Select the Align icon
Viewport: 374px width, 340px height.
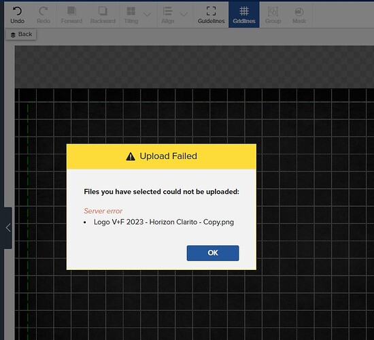point(168,11)
